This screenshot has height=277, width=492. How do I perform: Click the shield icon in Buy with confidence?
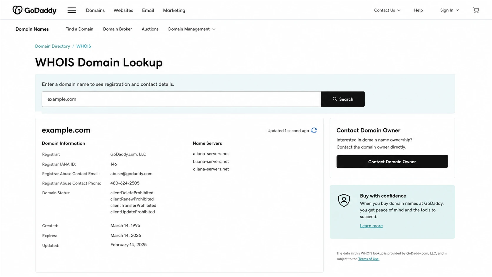(x=344, y=200)
